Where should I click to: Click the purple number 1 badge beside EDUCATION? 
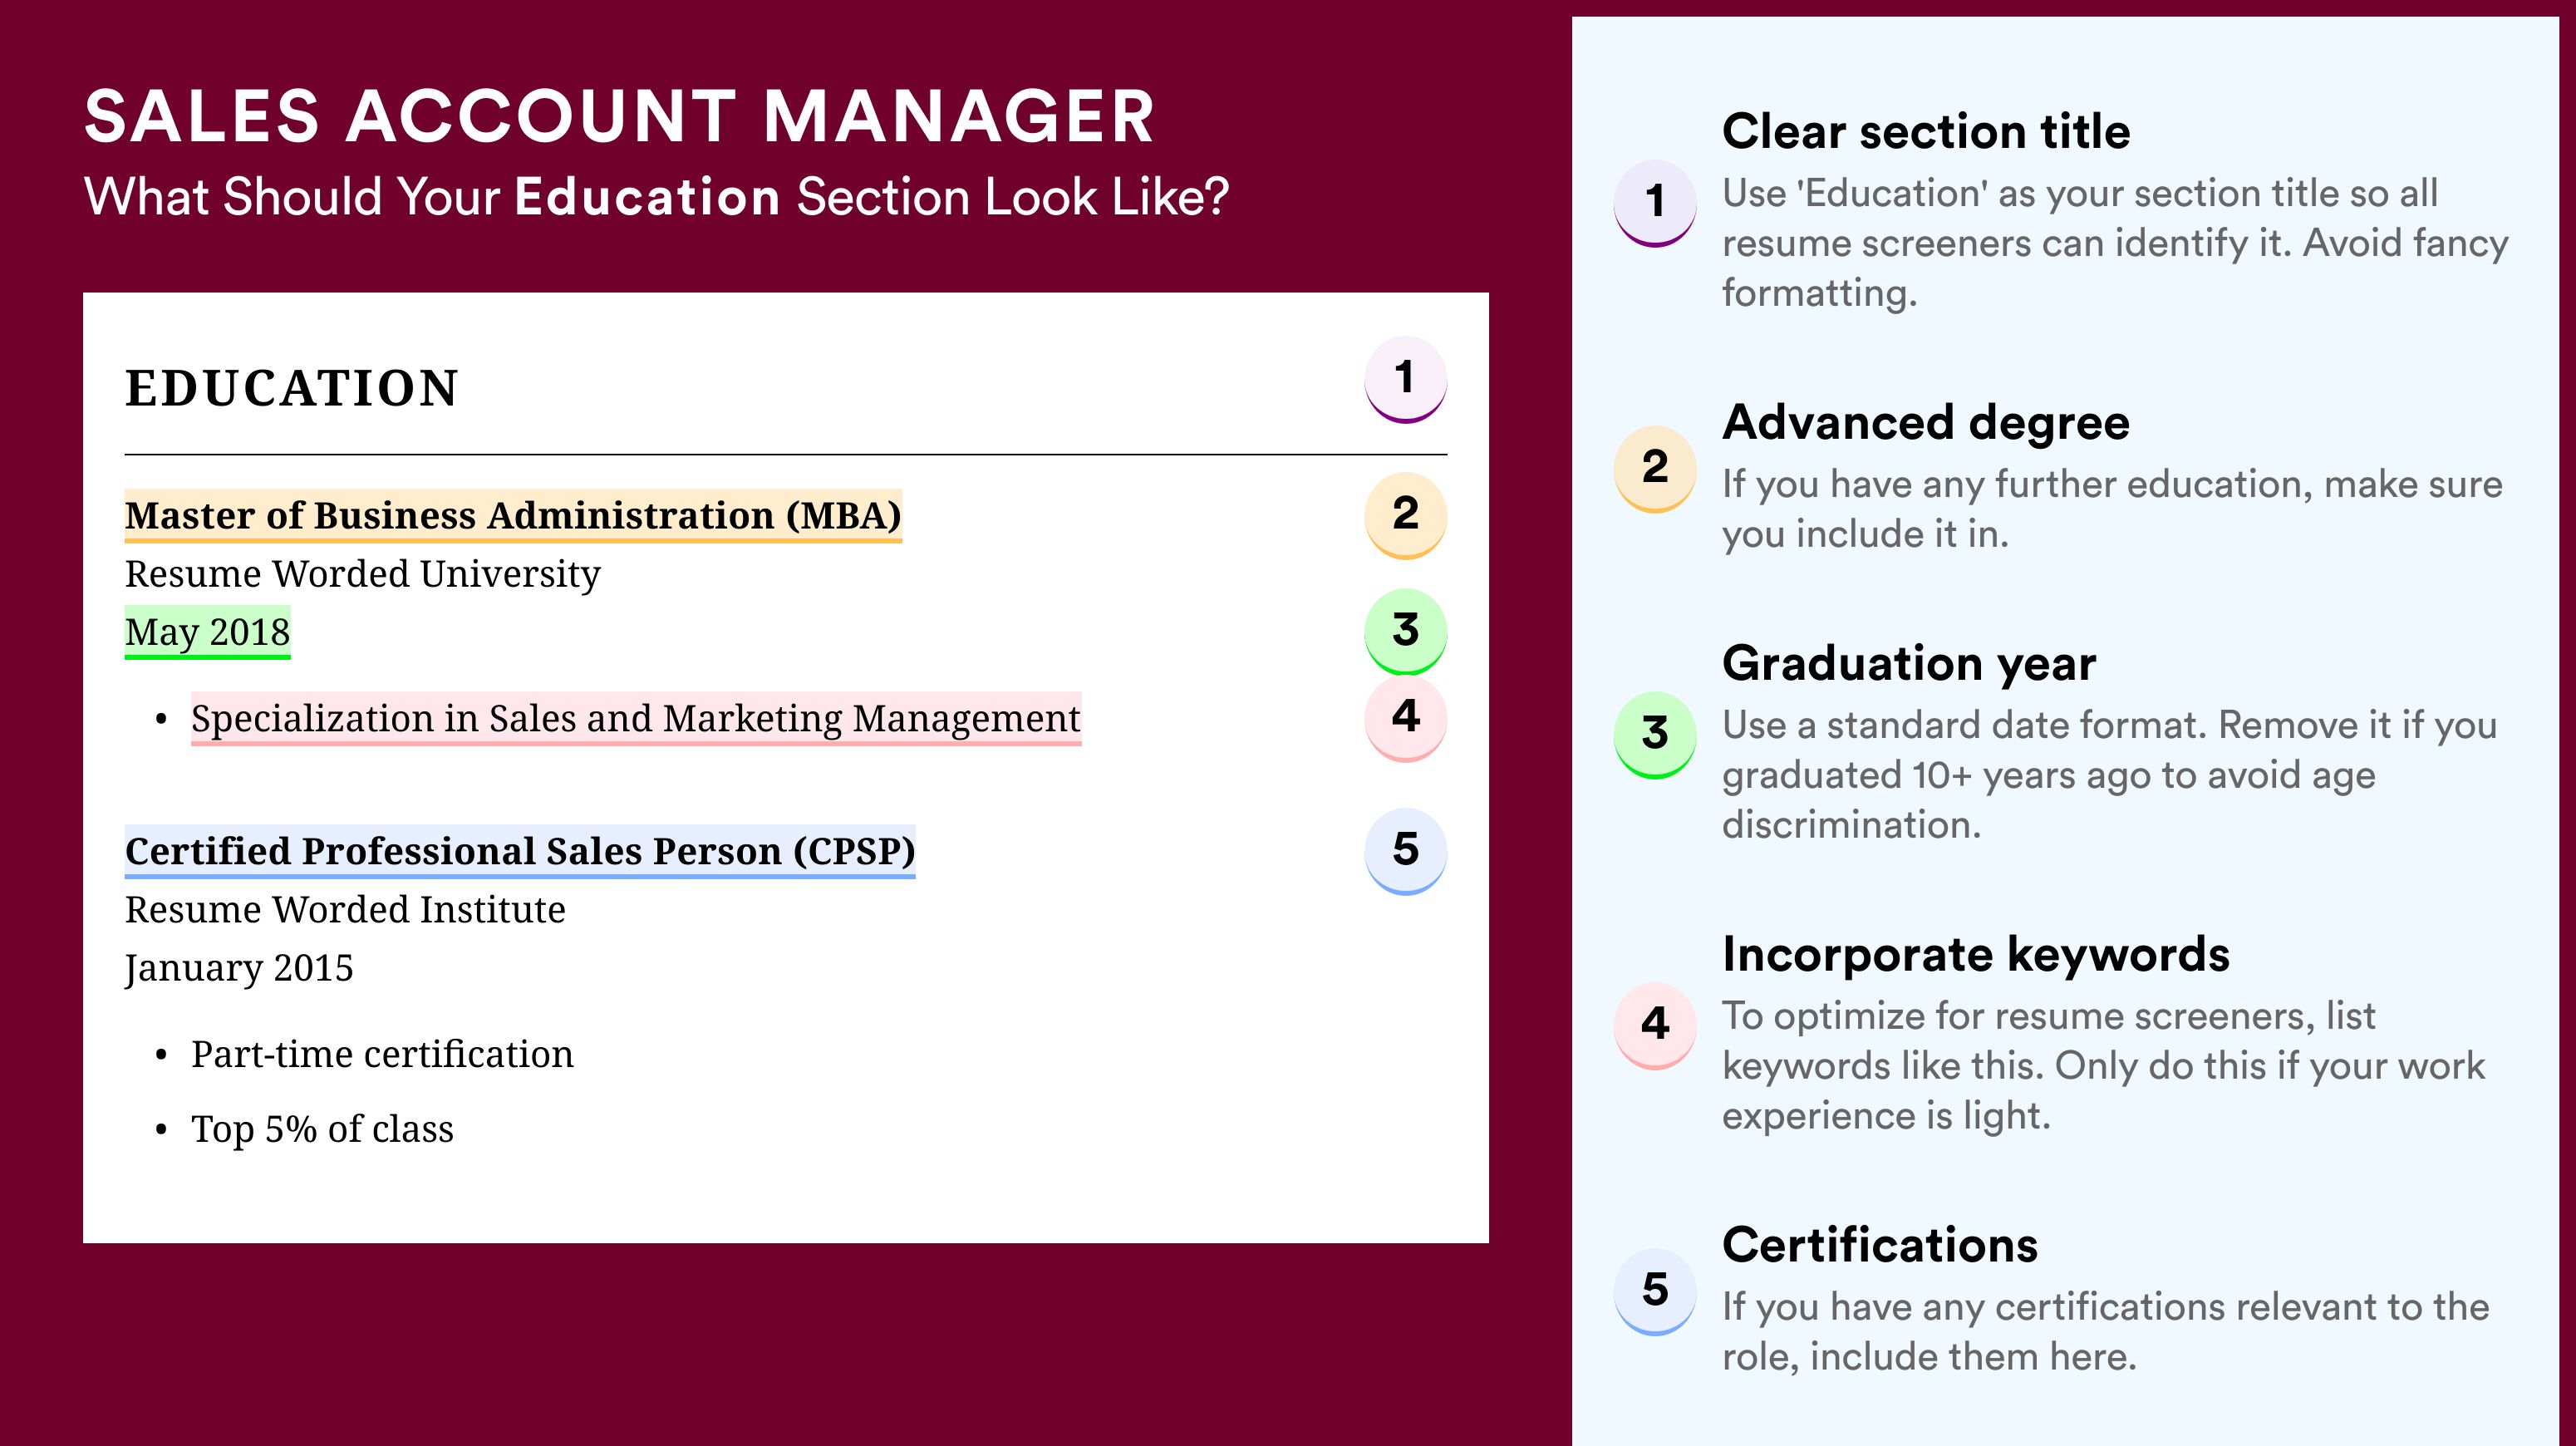(1405, 379)
